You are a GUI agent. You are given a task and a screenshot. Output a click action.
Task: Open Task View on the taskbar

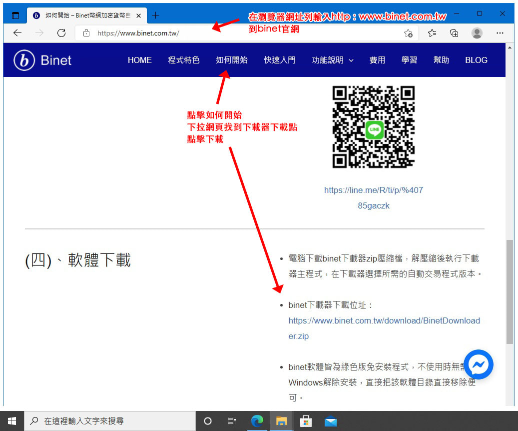[x=232, y=421]
